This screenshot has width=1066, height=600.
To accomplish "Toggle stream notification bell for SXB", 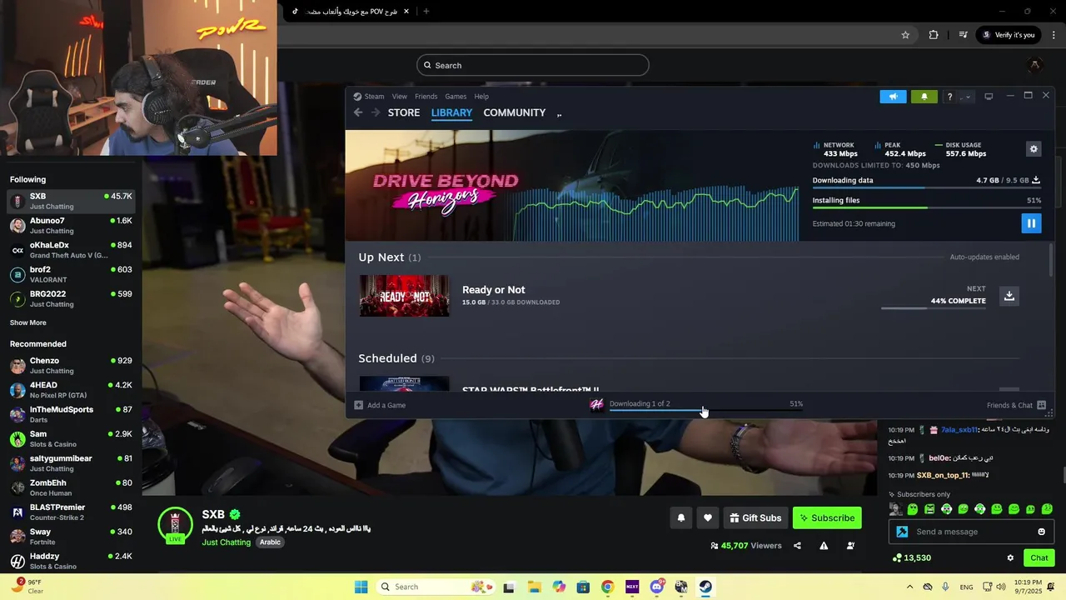I will 681,517.
